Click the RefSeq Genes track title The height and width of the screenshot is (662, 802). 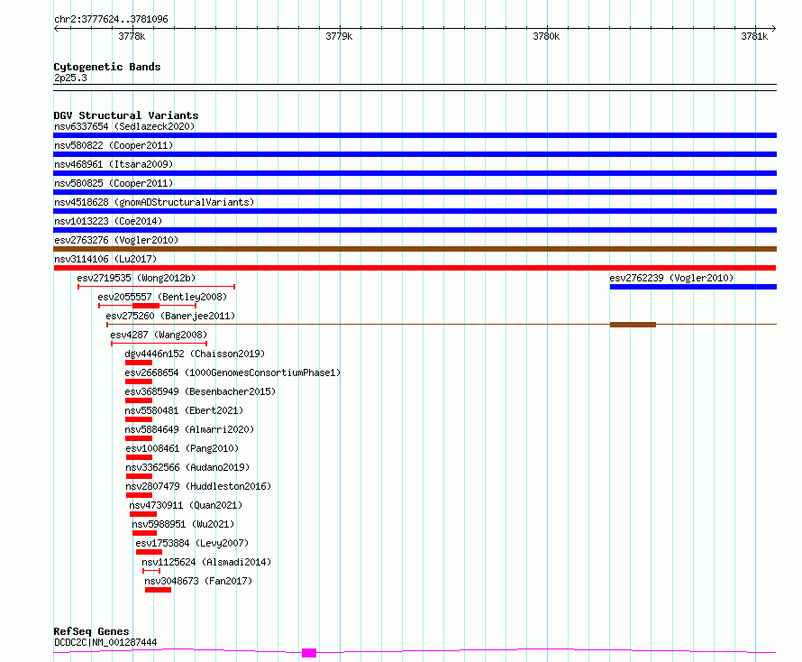[x=91, y=631]
